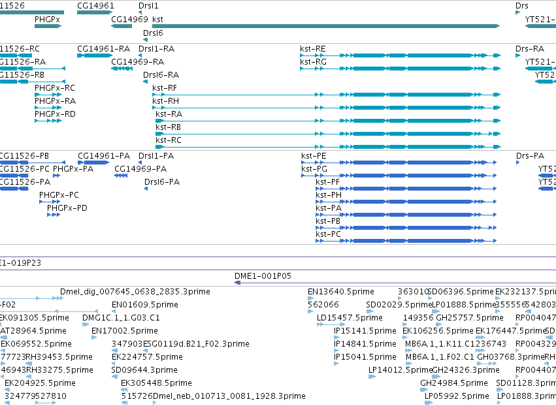Click the CG14961-RA transcript
Image resolution: width=556 pixels, height=406 pixels.
pos(95,55)
